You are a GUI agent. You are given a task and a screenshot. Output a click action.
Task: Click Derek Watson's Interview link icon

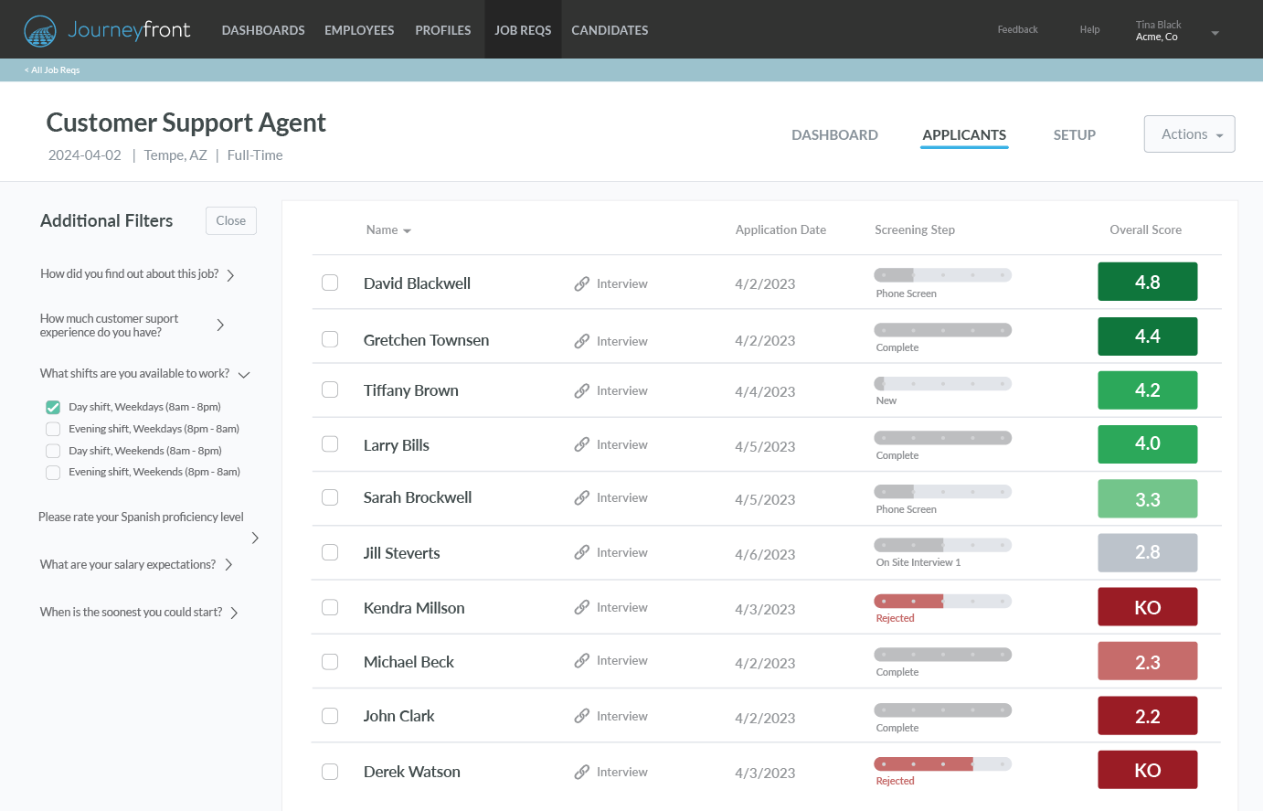pyautogui.click(x=582, y=771)
